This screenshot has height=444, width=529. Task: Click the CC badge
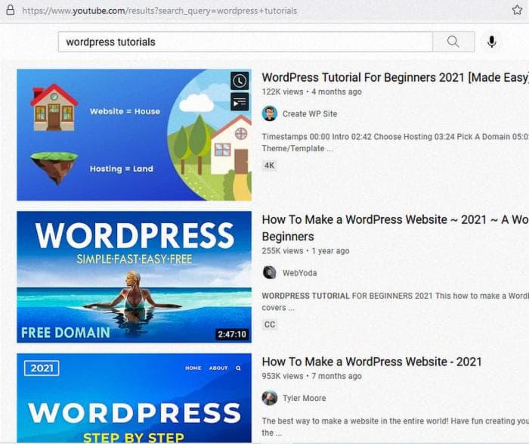[x=269, y=324]
